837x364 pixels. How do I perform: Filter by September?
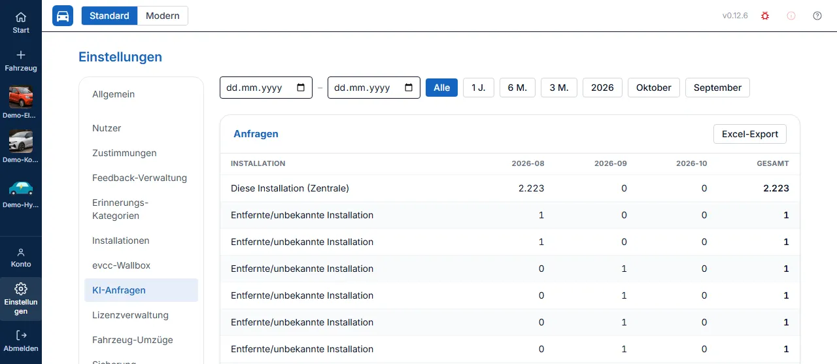(718, 88)
